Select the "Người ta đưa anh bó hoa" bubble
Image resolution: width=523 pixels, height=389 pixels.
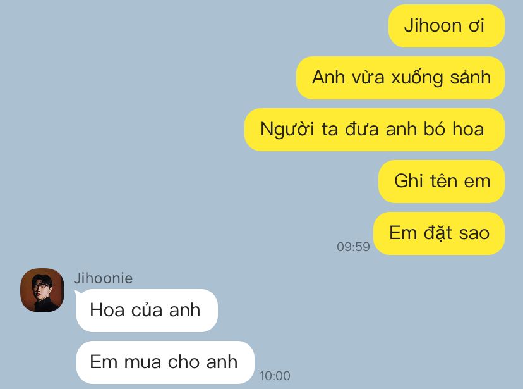375,129
